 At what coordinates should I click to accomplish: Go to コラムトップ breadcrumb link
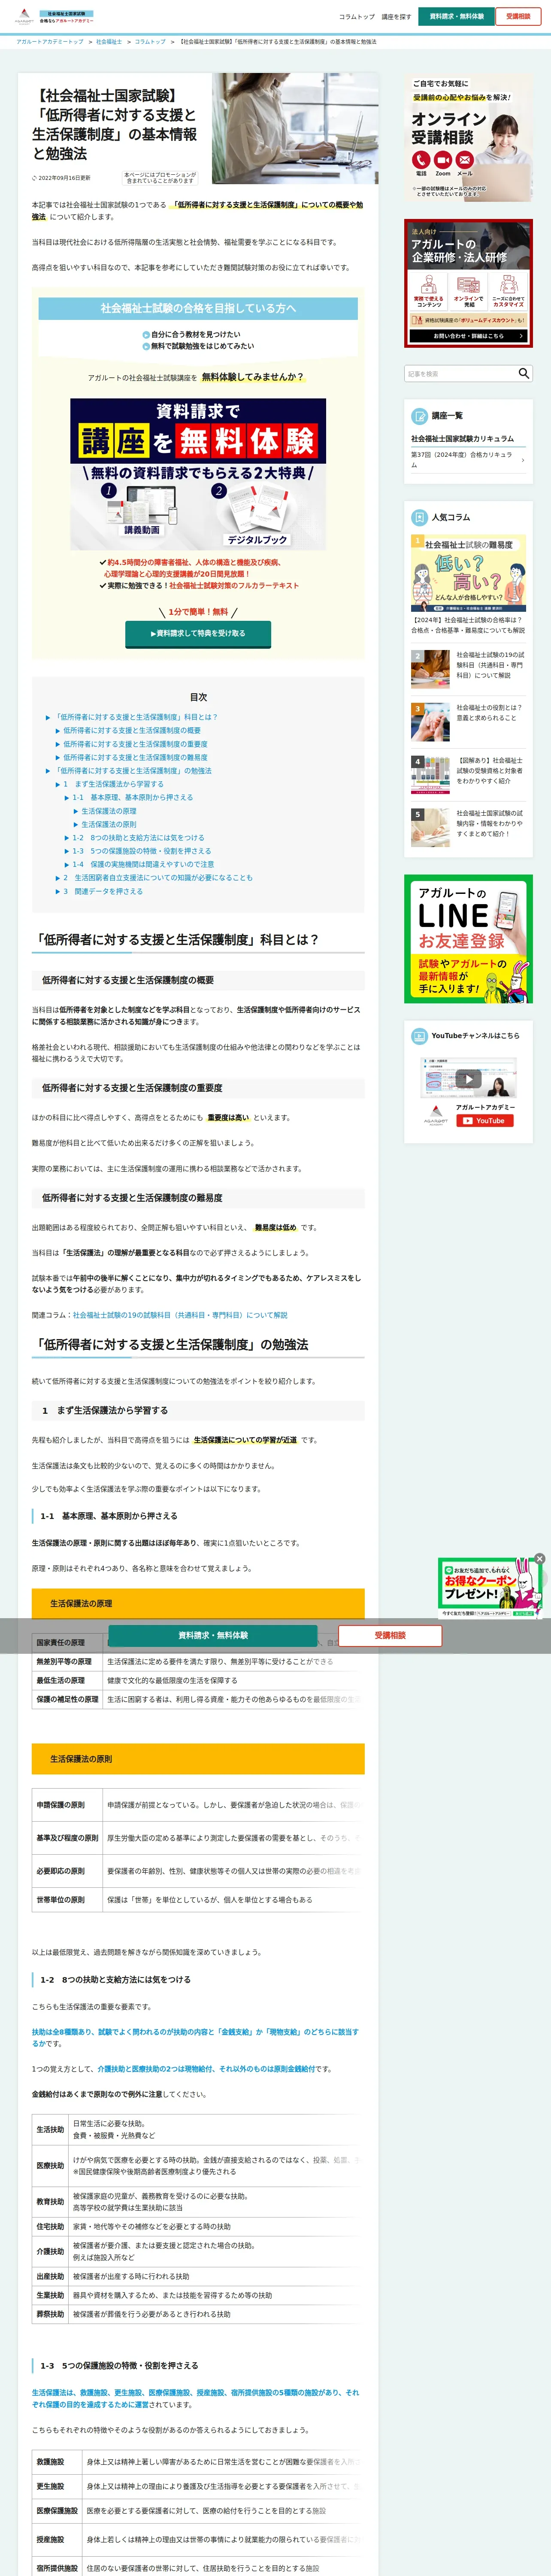150,42
